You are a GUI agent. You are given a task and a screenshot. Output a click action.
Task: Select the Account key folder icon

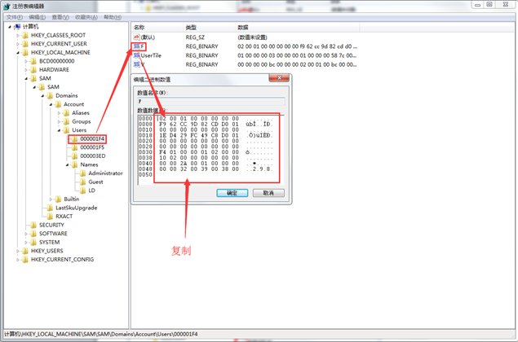58,104
